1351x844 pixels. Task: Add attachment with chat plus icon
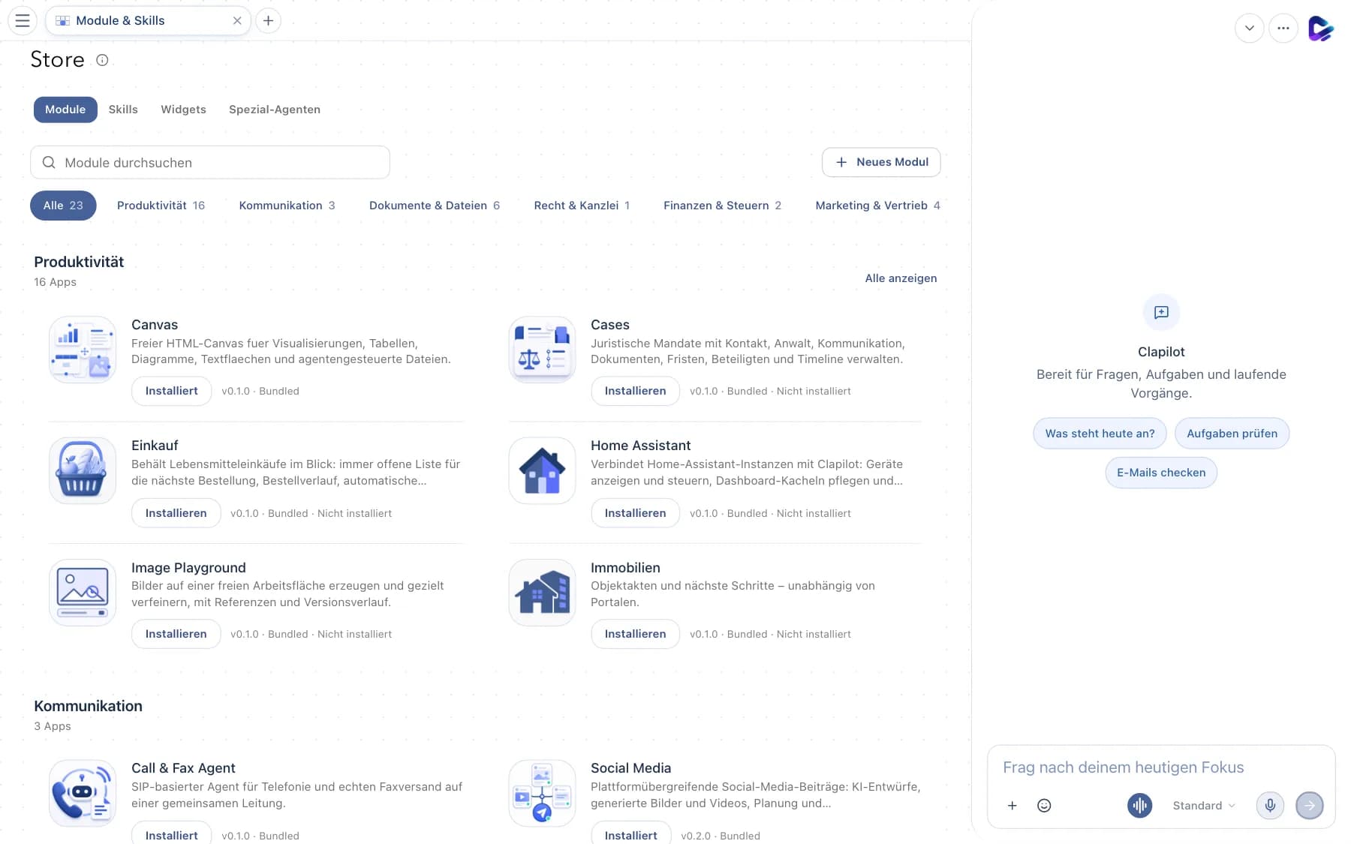tap(1012, 806)
